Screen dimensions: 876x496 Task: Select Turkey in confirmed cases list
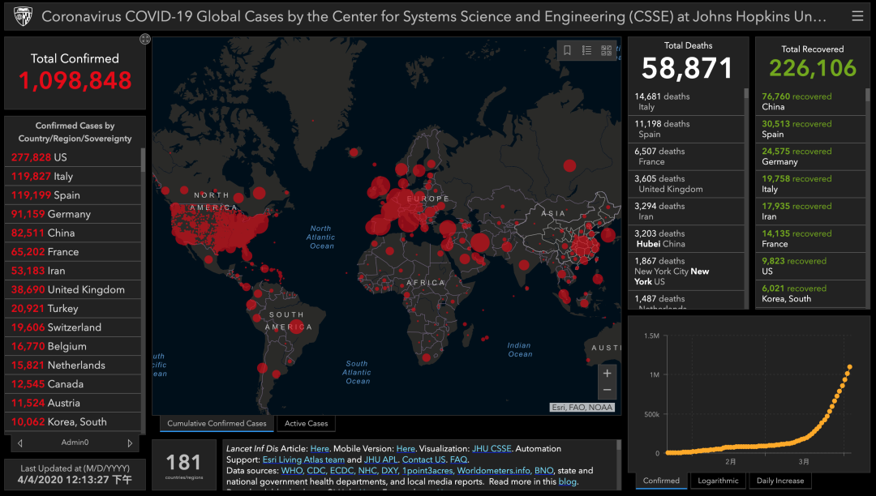pos(73,309)
